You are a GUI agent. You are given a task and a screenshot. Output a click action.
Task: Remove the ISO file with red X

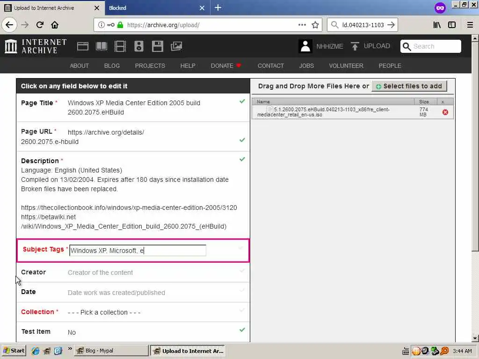tap(445, 112)
